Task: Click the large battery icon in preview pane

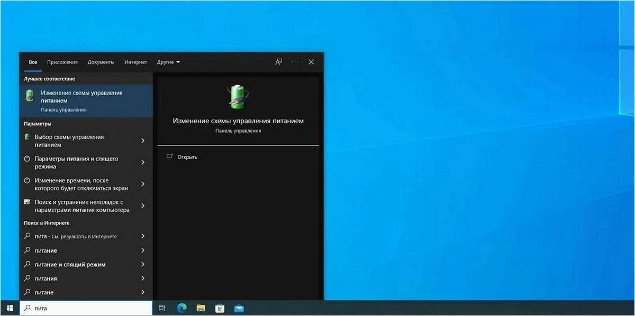Action: [238, 96]
